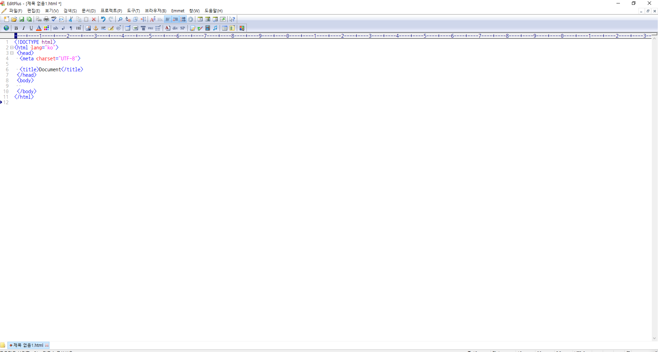Insert italic tag with I icon
Viewport: 658px width, 352px height.
point(24,28)
